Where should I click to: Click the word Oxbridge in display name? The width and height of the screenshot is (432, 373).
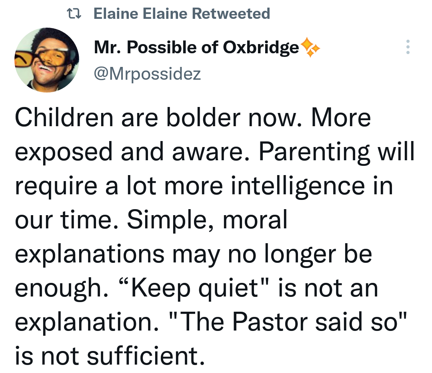click(x=261, y=47)
